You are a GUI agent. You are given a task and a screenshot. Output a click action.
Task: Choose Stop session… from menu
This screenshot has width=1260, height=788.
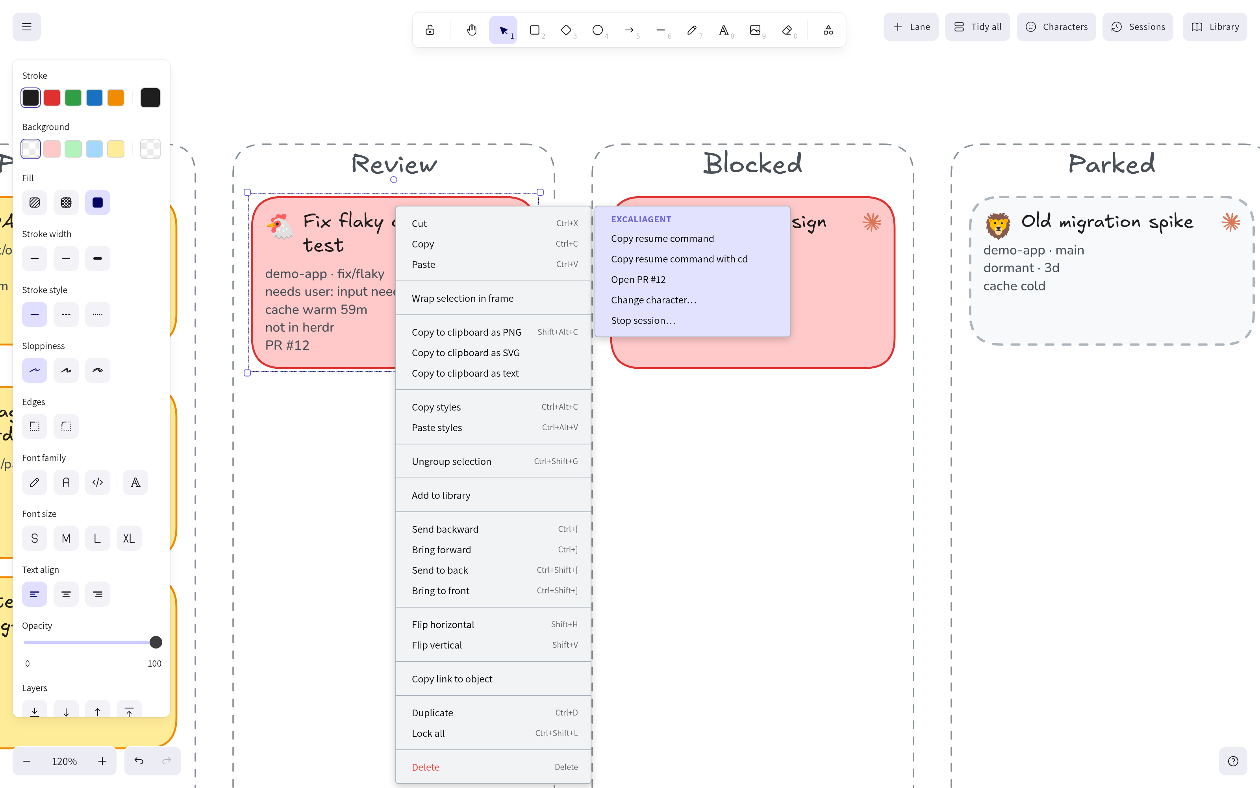pos(693,320)
